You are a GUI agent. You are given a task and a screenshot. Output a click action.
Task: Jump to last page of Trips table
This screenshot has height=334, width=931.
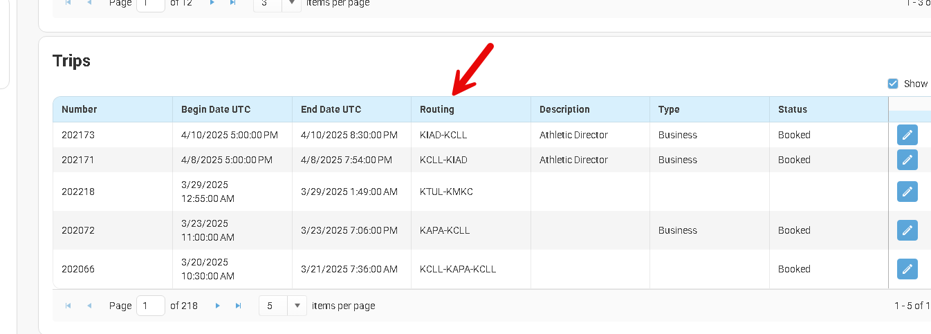[239, 306]
